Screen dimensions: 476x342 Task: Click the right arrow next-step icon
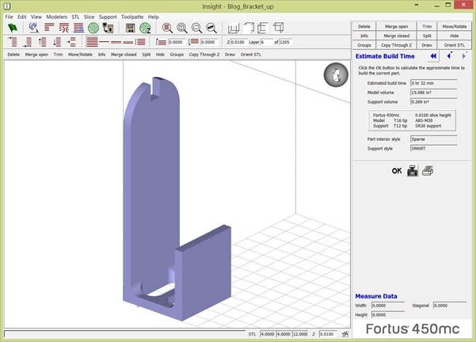(464, 57)
